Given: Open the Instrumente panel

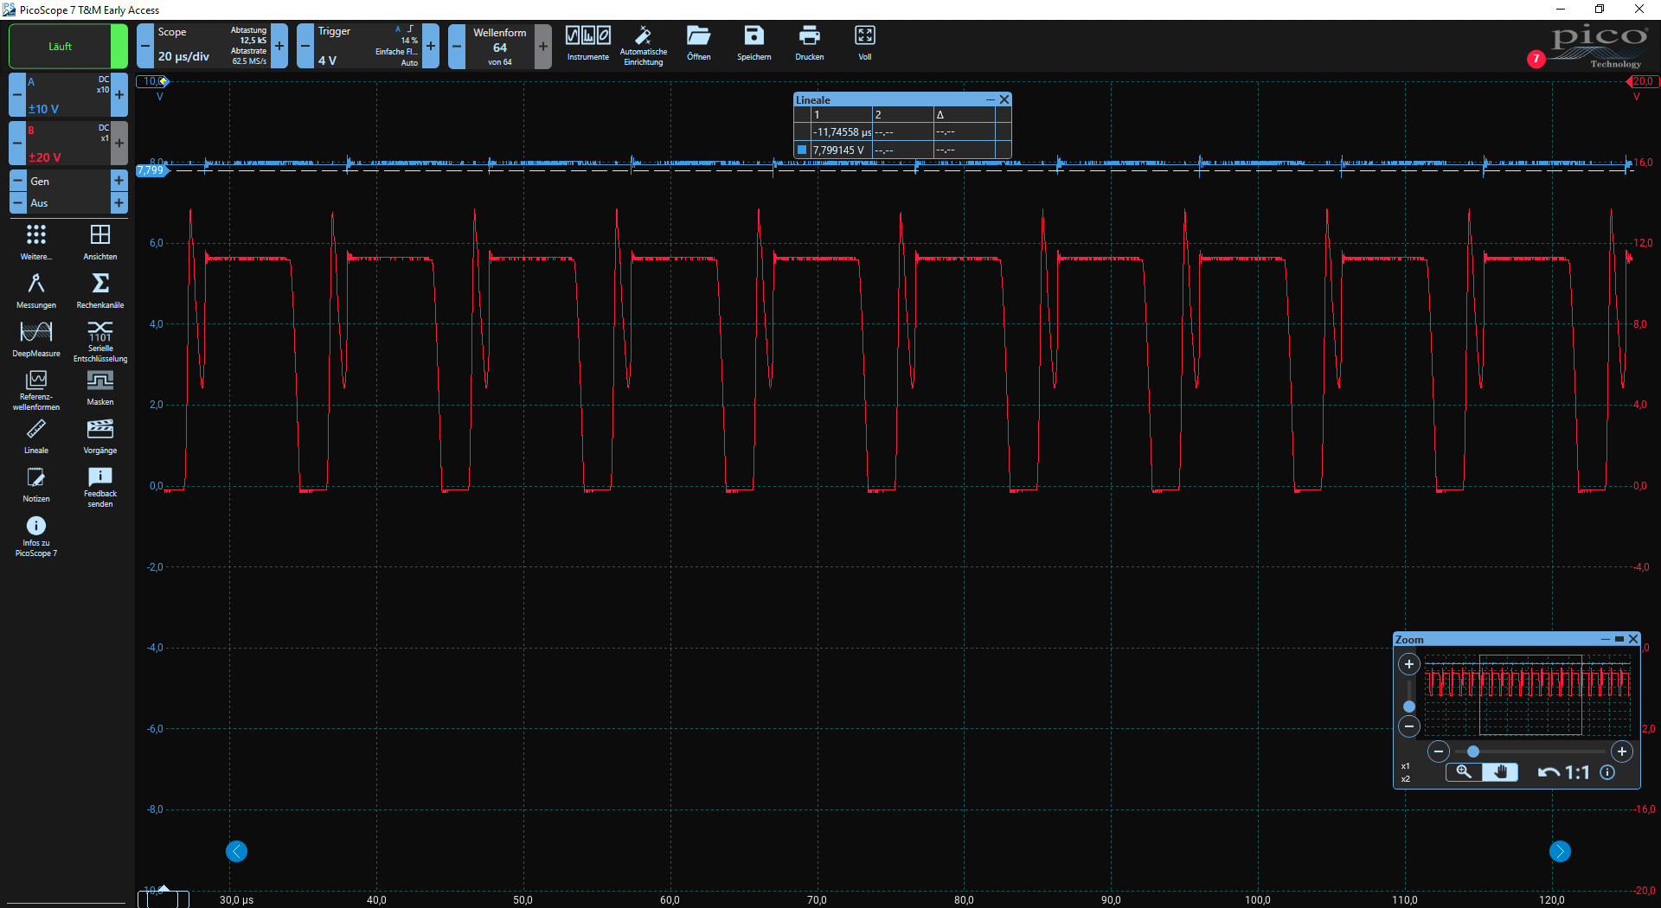Looking at the screenshot, I should click(588, 43).
